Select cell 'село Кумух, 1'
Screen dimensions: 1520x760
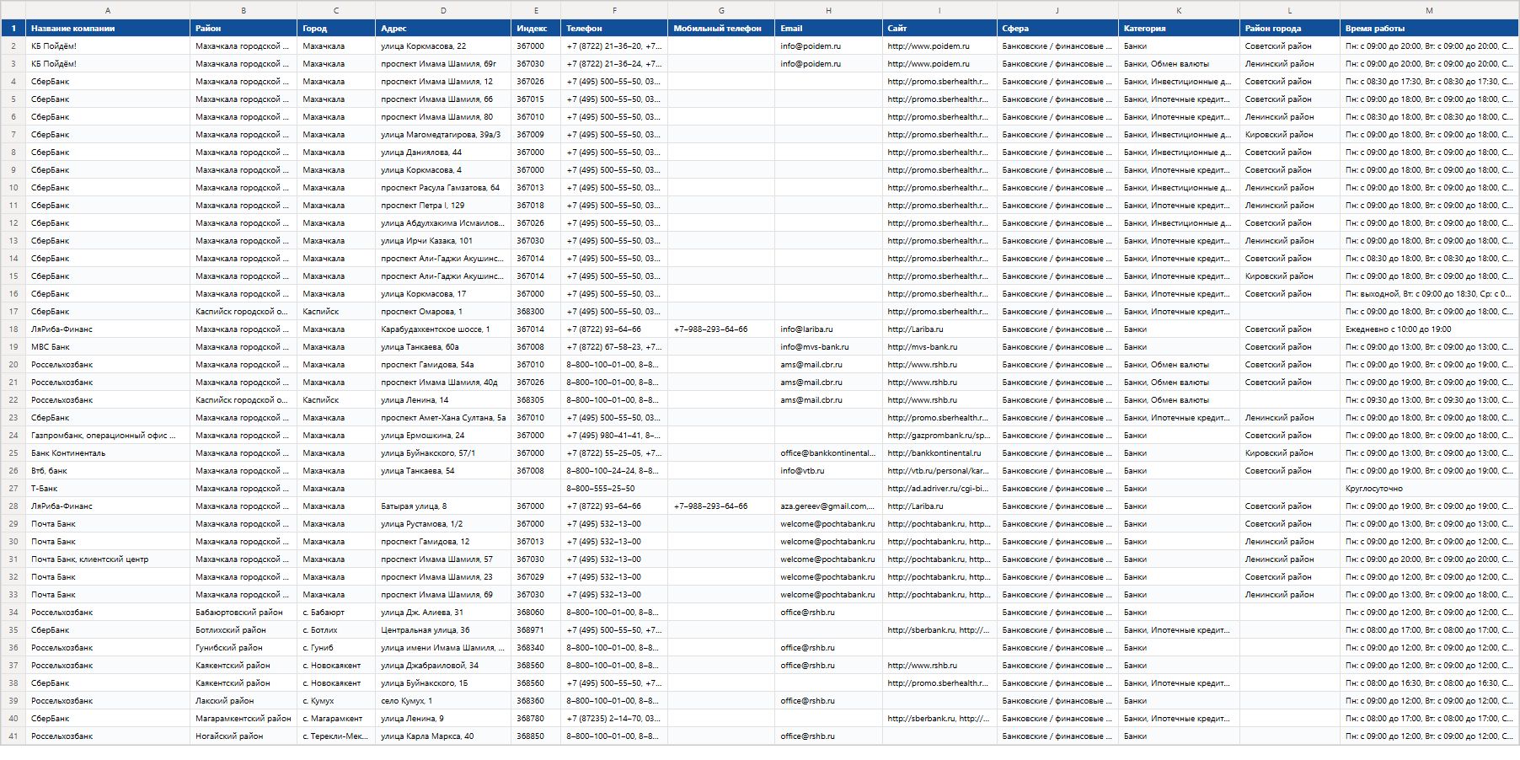(x=443, y=701)
